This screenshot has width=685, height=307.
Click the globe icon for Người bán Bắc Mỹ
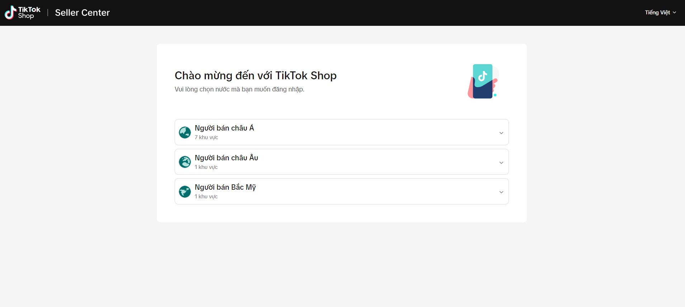coord(185,192)
